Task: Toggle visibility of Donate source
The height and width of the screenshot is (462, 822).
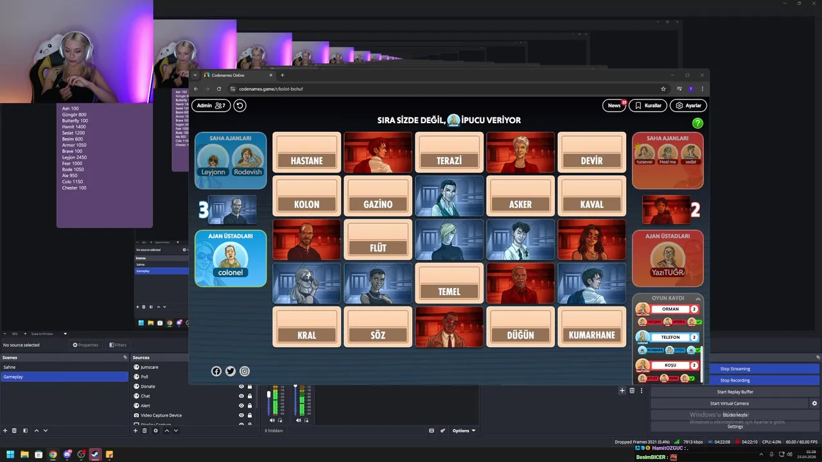Action: click(x=241, y=386)
